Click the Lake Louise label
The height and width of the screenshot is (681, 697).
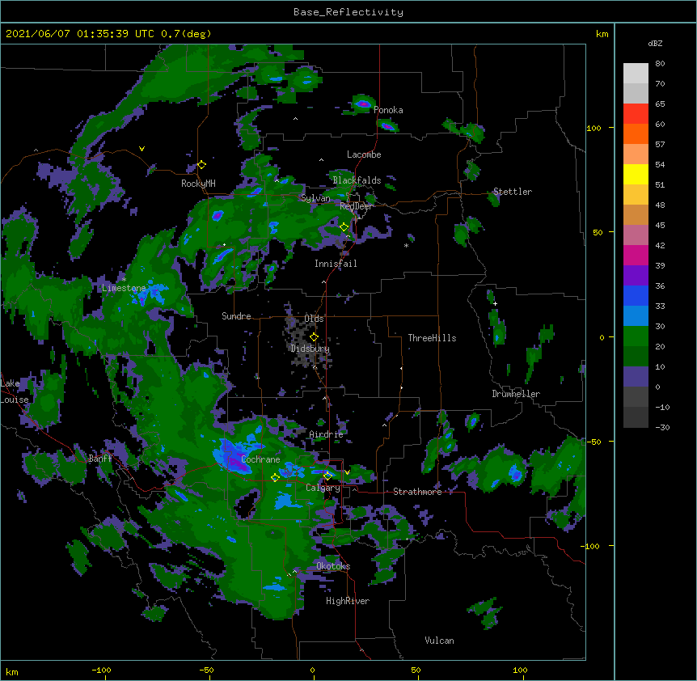tap(15, 391)
